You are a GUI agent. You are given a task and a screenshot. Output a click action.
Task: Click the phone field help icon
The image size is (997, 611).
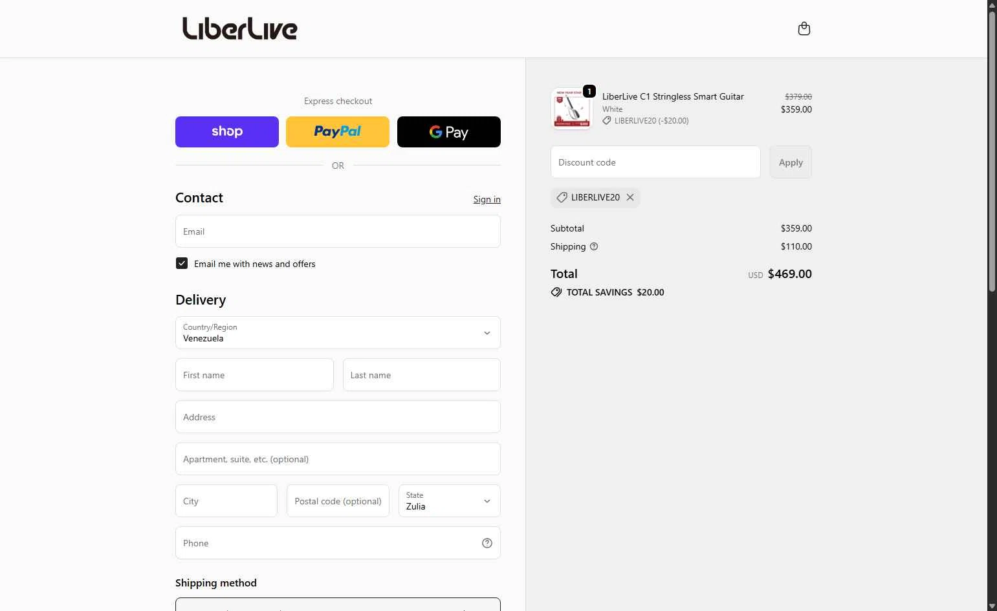487,543
